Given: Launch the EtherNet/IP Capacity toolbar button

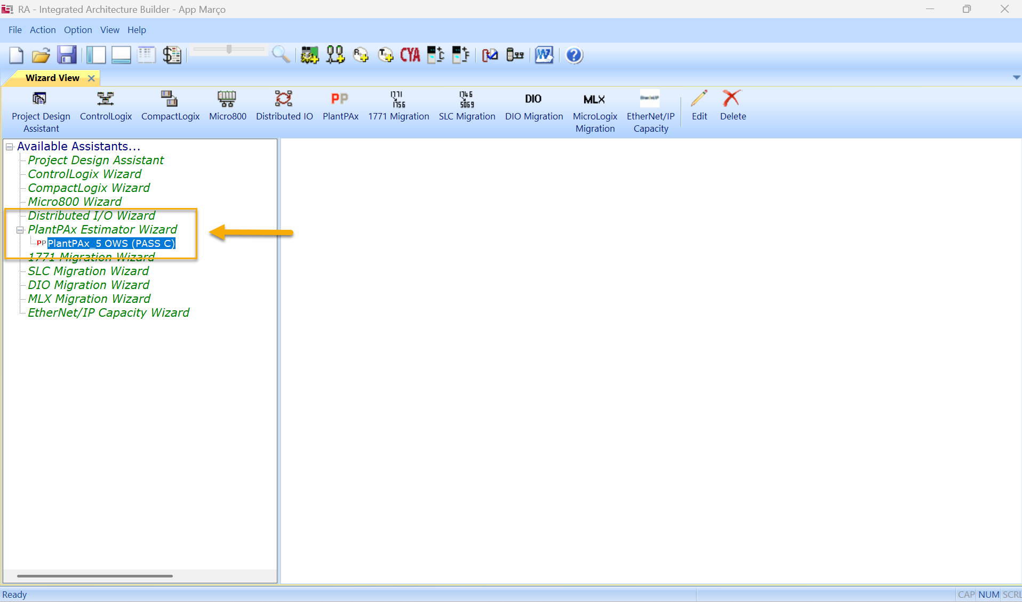Looking at the screenshot, I should (x=650, y=112).
